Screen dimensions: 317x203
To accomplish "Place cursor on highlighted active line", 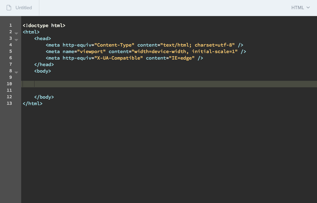I will (x=137, y=84).
